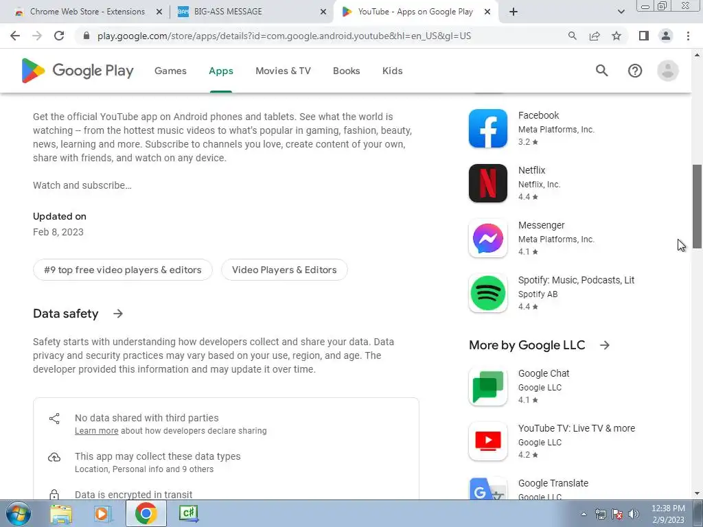The image size is (703, 527).
Task: Click the Google Play logo
Action: coord(78,71)
